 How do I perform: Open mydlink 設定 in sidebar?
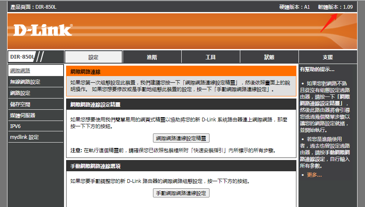[x=36, y=137]
